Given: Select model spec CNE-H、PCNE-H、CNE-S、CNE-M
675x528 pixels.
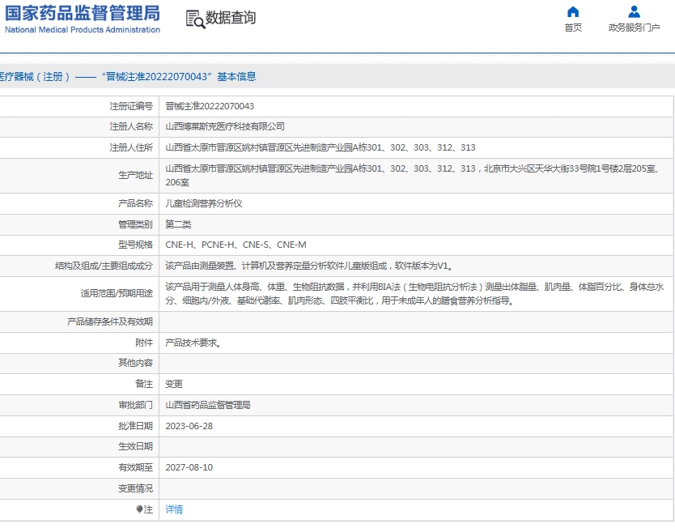Looking at the screenshot, I should coord(236,245).
